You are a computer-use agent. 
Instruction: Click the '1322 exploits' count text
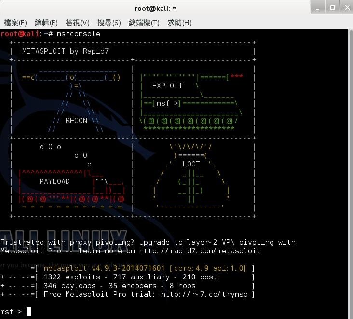[x=72, y=277]
